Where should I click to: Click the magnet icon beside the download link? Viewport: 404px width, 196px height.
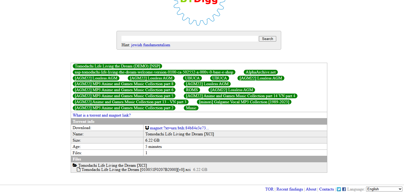[x=147, y=128]
